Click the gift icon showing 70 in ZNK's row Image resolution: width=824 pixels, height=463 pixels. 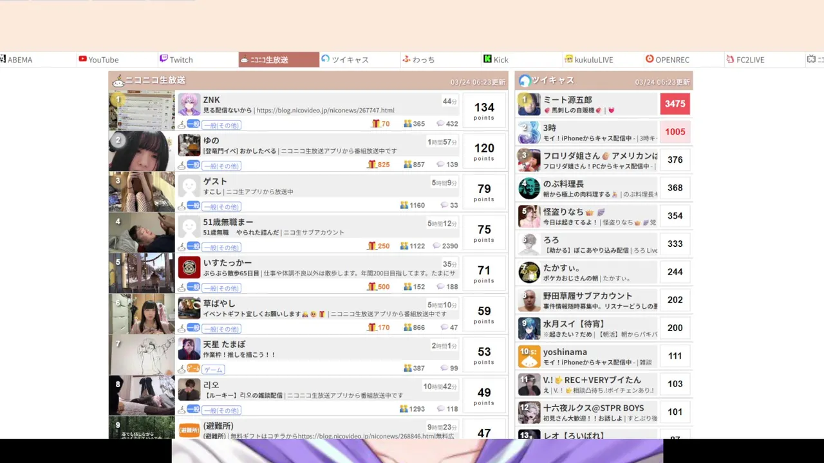(375, 123)
